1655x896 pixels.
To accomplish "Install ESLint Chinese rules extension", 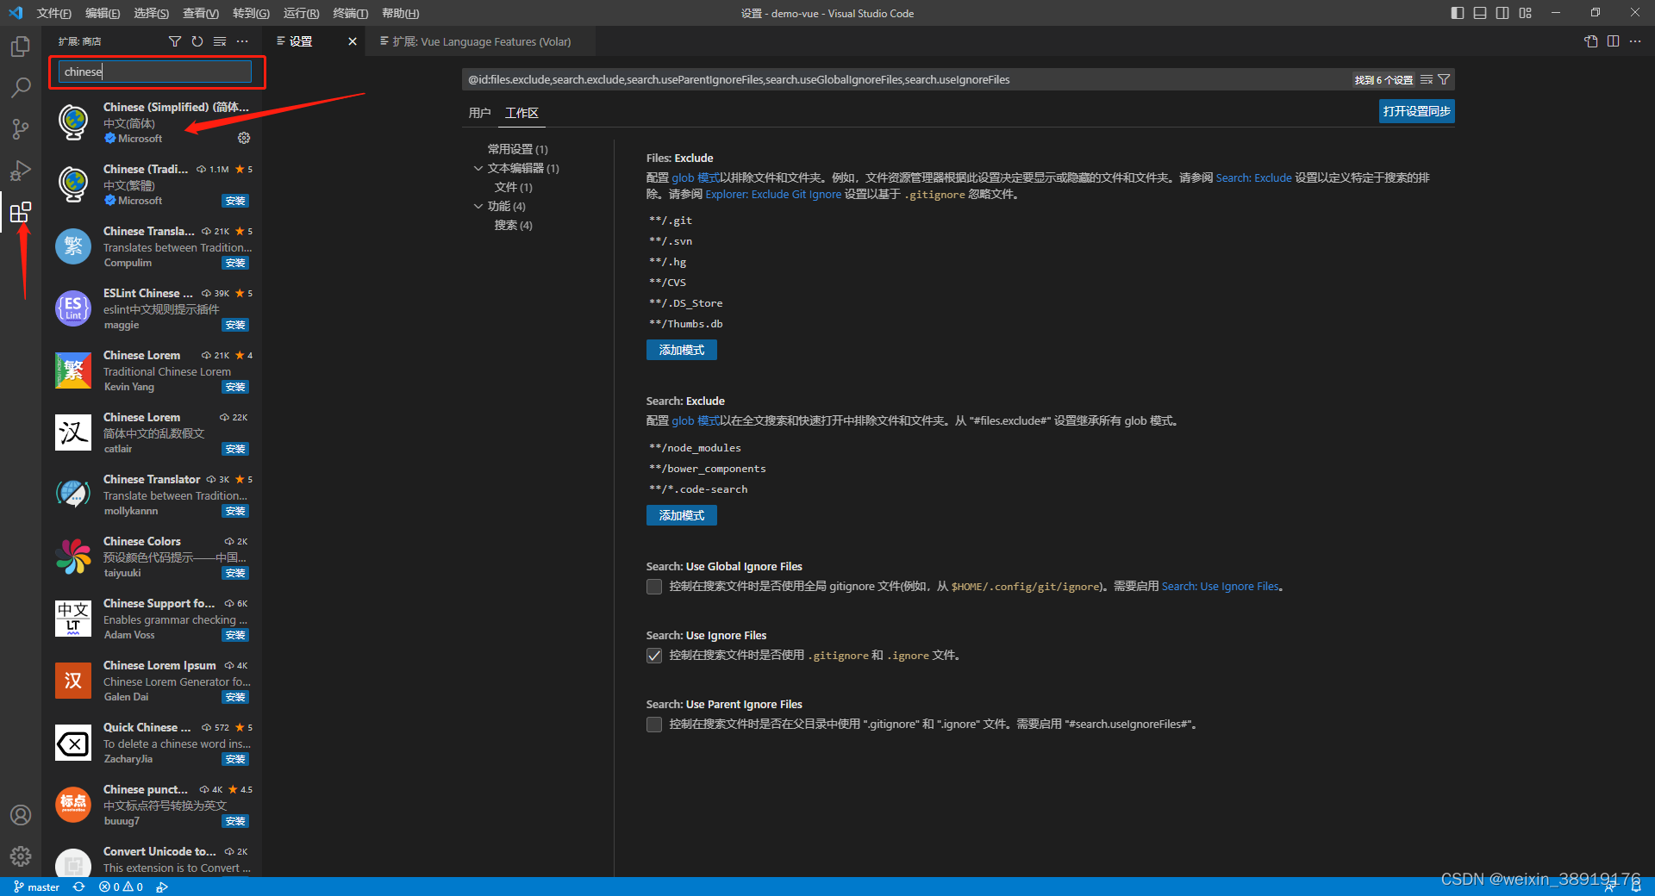I will point(235,325).
